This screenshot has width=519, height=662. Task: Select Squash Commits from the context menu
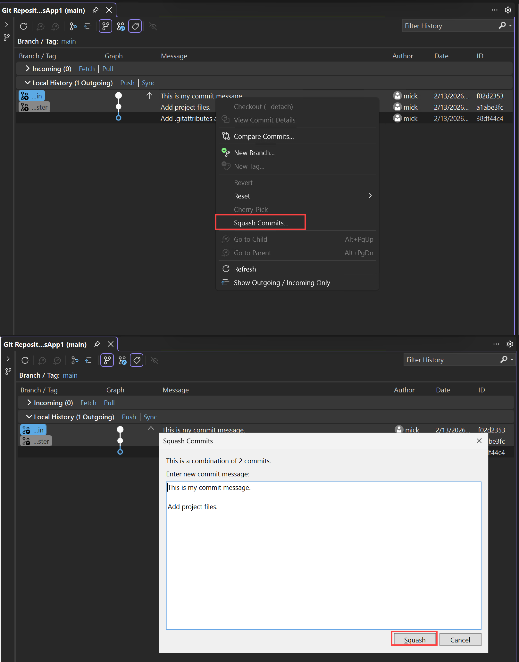[x=261, y=222]
